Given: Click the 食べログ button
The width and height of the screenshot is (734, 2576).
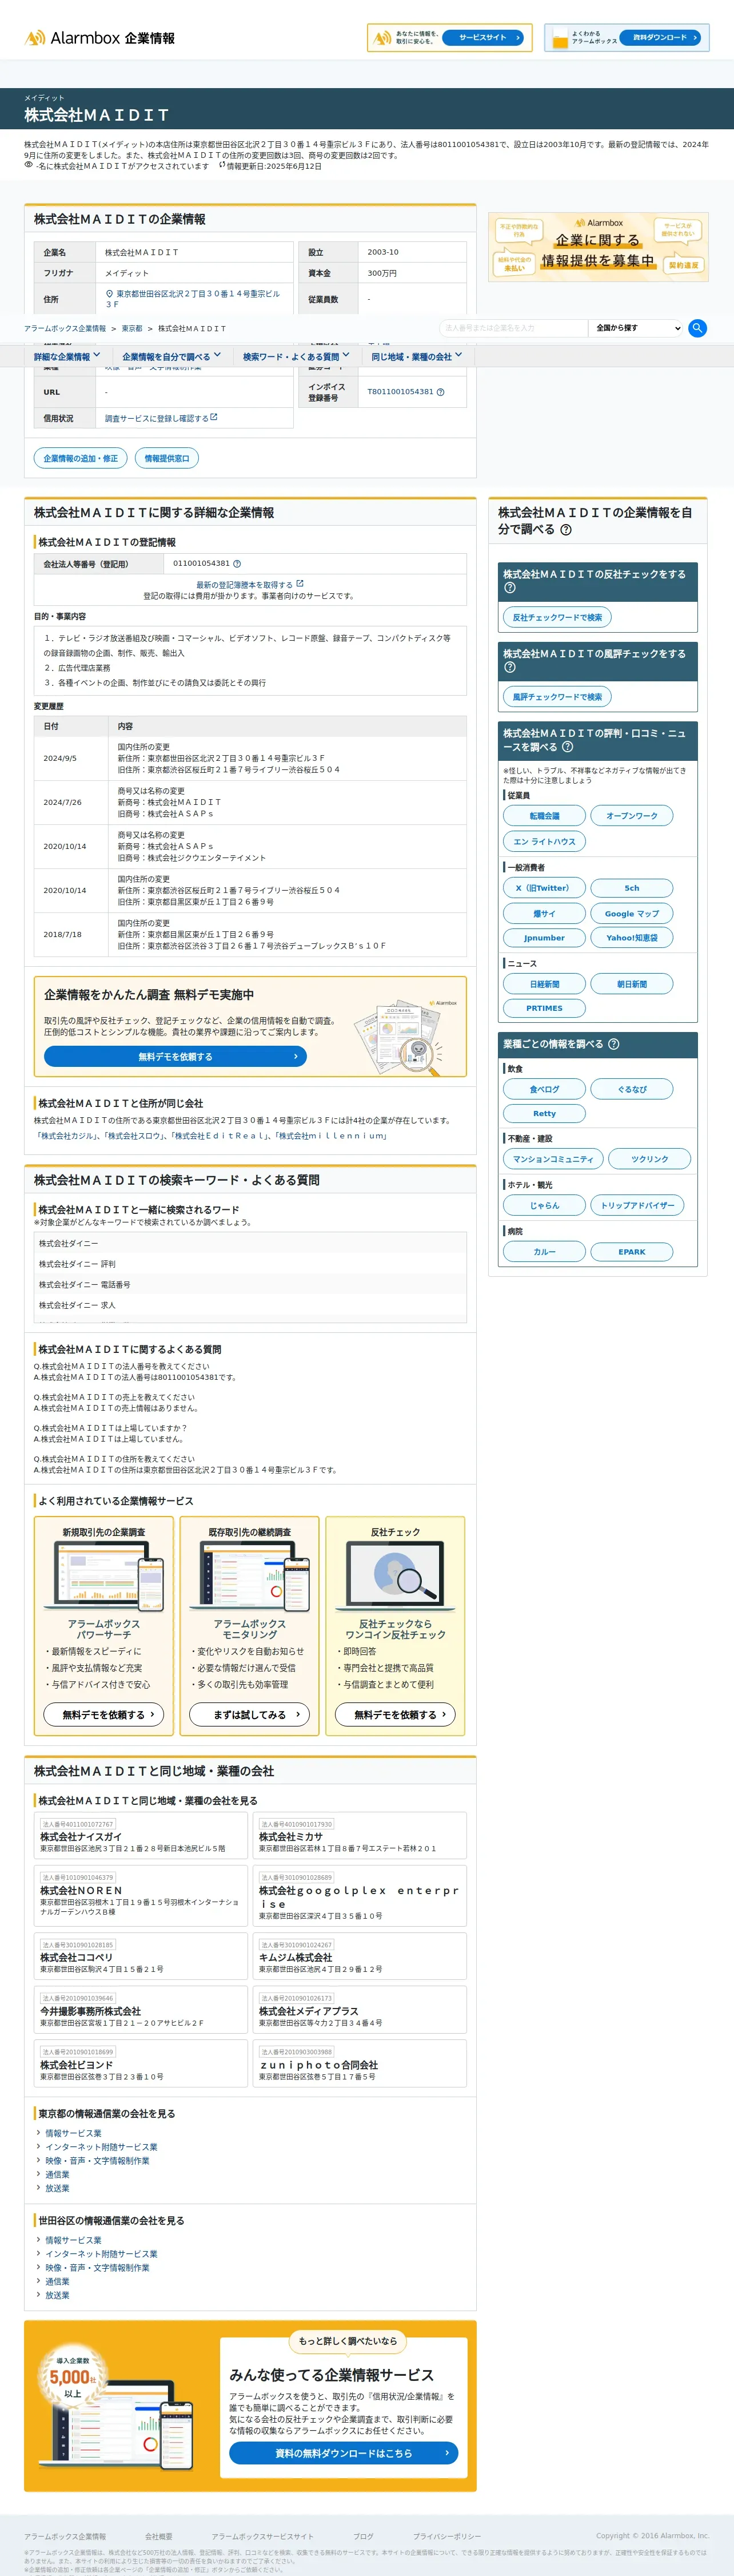Looking at the screenshot, I should [x=544, y=1089].
